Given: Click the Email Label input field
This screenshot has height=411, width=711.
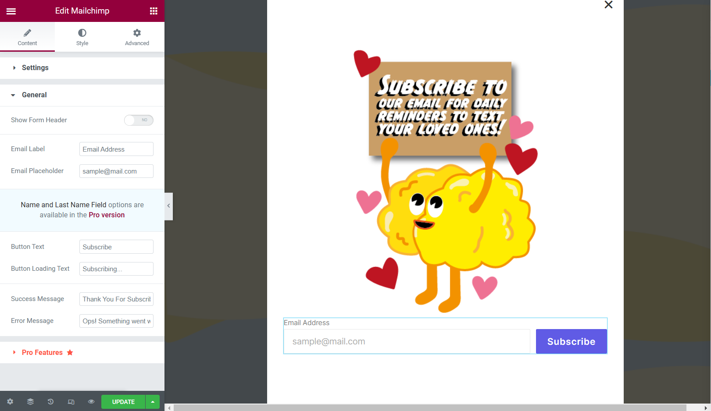Looking at the screenshot, I should coord(116,149).
